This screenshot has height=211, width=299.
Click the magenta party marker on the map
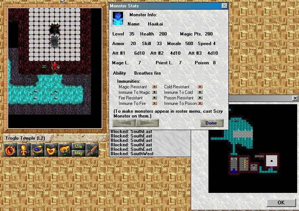pos(271,167)
